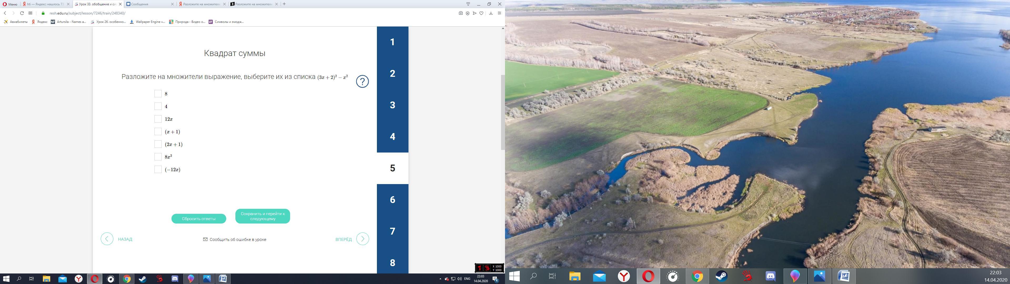This screenshot has width=1010, height=284.
Task: Click the ad blocker shield icon
Action: pyautogui.click(x=467, y=13)
